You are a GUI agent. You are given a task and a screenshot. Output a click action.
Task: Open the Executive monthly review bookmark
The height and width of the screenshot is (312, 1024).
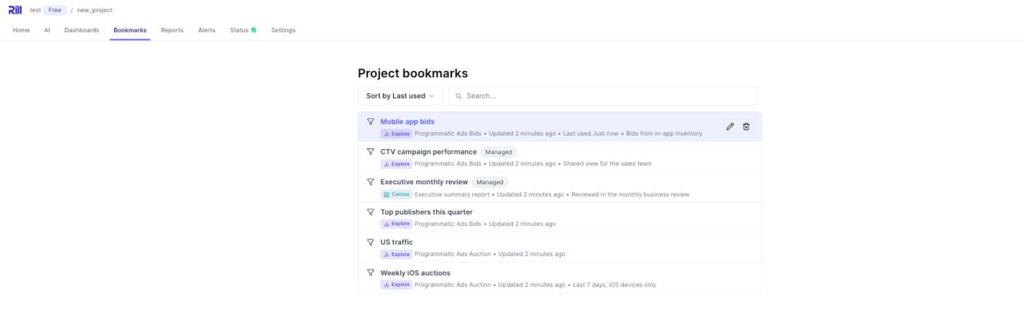(424, 182)
